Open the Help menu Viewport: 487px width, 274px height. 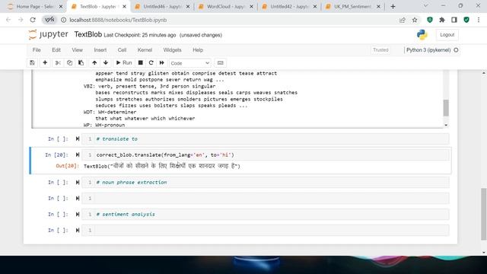(198, 50)
